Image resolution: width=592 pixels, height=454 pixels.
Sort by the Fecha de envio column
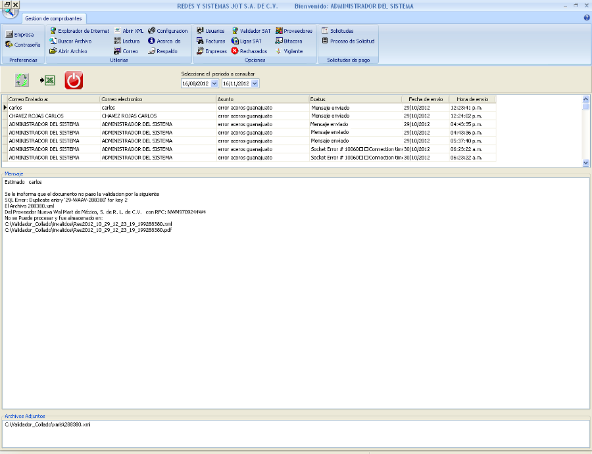tap(425, 99)
